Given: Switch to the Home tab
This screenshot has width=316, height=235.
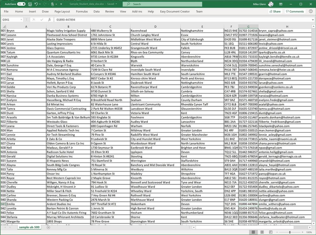Looking at the screenshot, I should pos(19,11).
